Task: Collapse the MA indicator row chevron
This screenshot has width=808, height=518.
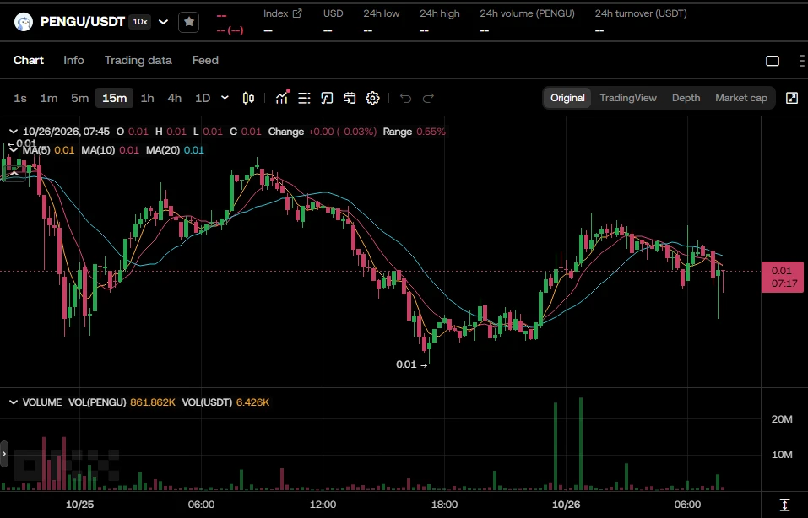Action: point(14,150)
